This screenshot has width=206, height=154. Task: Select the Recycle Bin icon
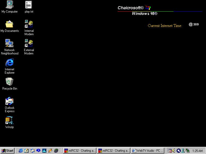10,82
